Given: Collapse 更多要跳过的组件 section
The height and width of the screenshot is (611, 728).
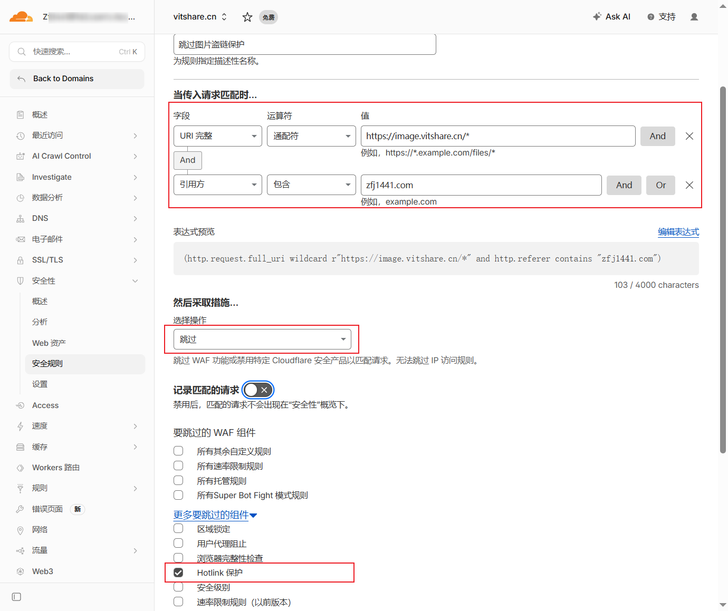Looking at the screenshot, I should (x=215, y=515).
